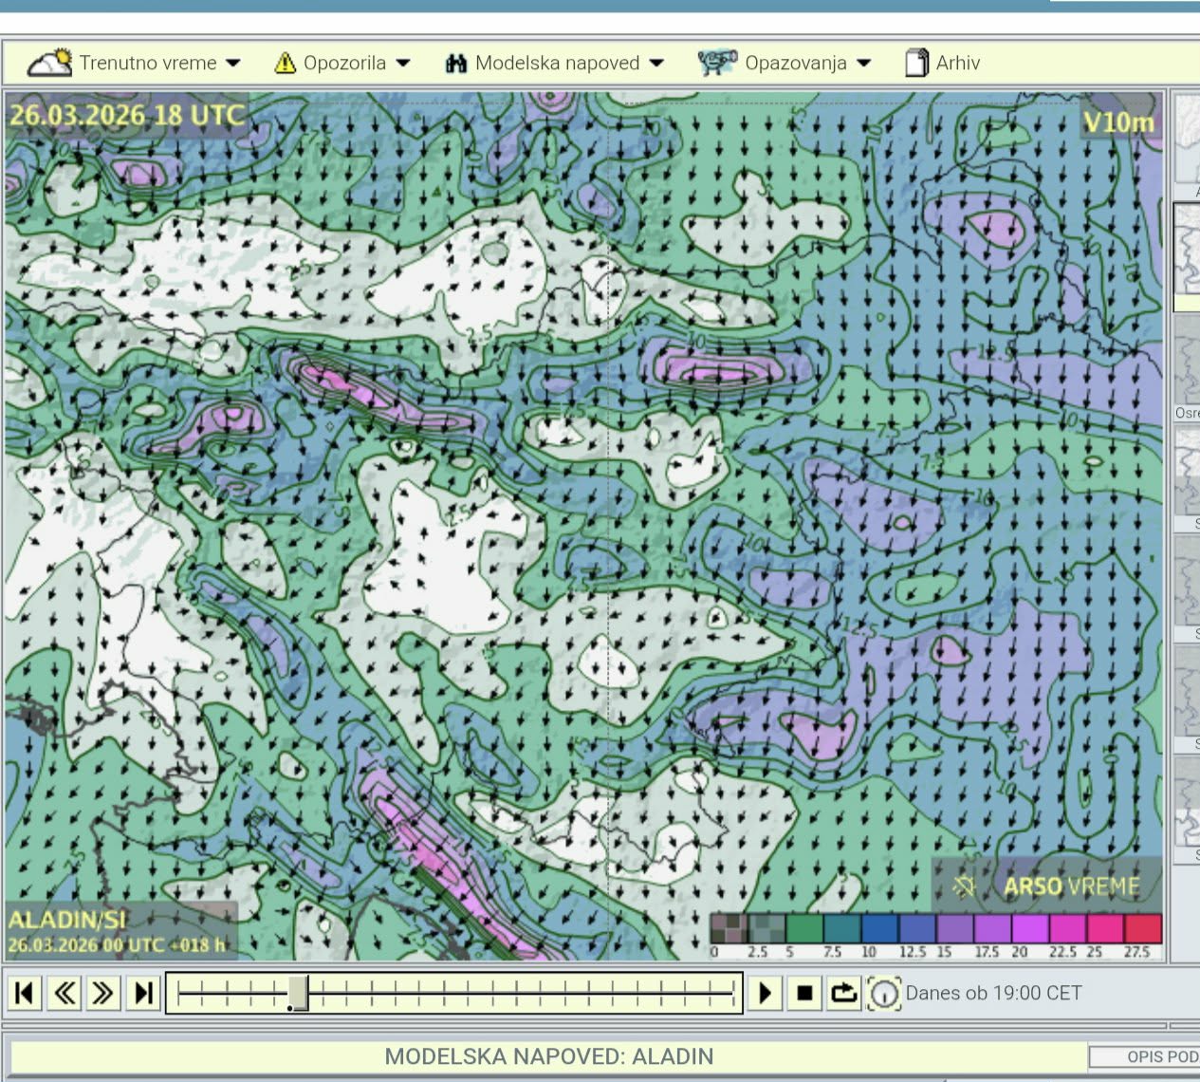Click the warning triangle Opozorila icon
The height and width of the screenshot is (1082, 1200).
click(285, 63)
